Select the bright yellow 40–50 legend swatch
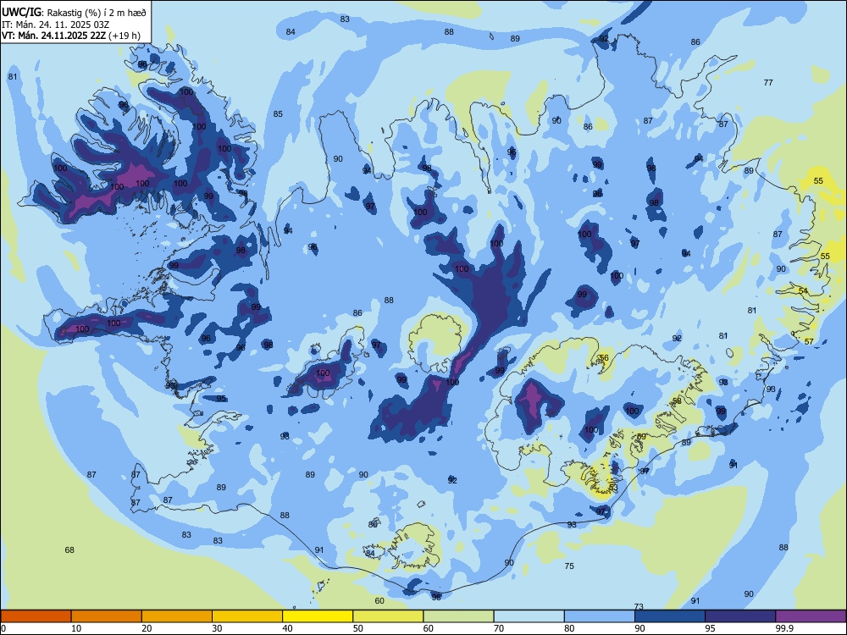847x635 pixels. tap(318, 616)
